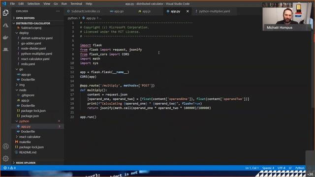Image resolution: width=315 pixels, height=177 pixels.
Task: Click the python breadcrumb segment
Action: click(x=72, y=18)
